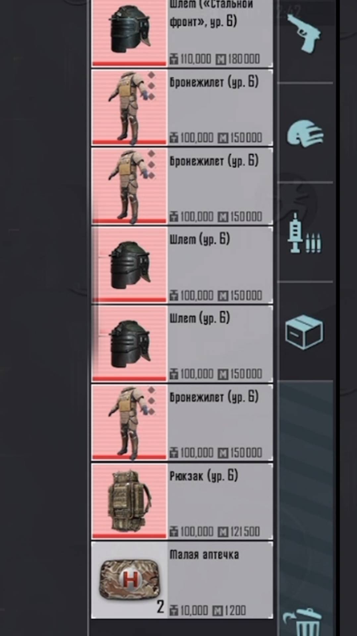Image resolution: width=357 pixels, height=636 pixels.
Task: Open the pistol weapons category
Action: pyautogui.click(x=304, y=32)
